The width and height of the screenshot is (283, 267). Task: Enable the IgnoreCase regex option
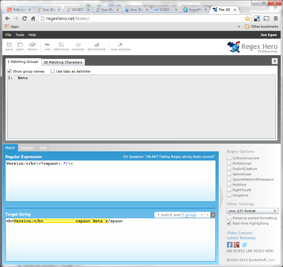point(229,174)
